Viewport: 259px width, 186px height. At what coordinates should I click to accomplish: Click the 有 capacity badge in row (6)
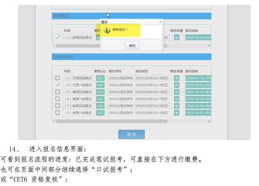tap(177, 99)
